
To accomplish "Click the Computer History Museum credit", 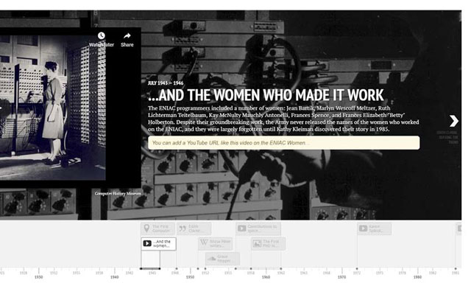I will (x=118, y=194).
